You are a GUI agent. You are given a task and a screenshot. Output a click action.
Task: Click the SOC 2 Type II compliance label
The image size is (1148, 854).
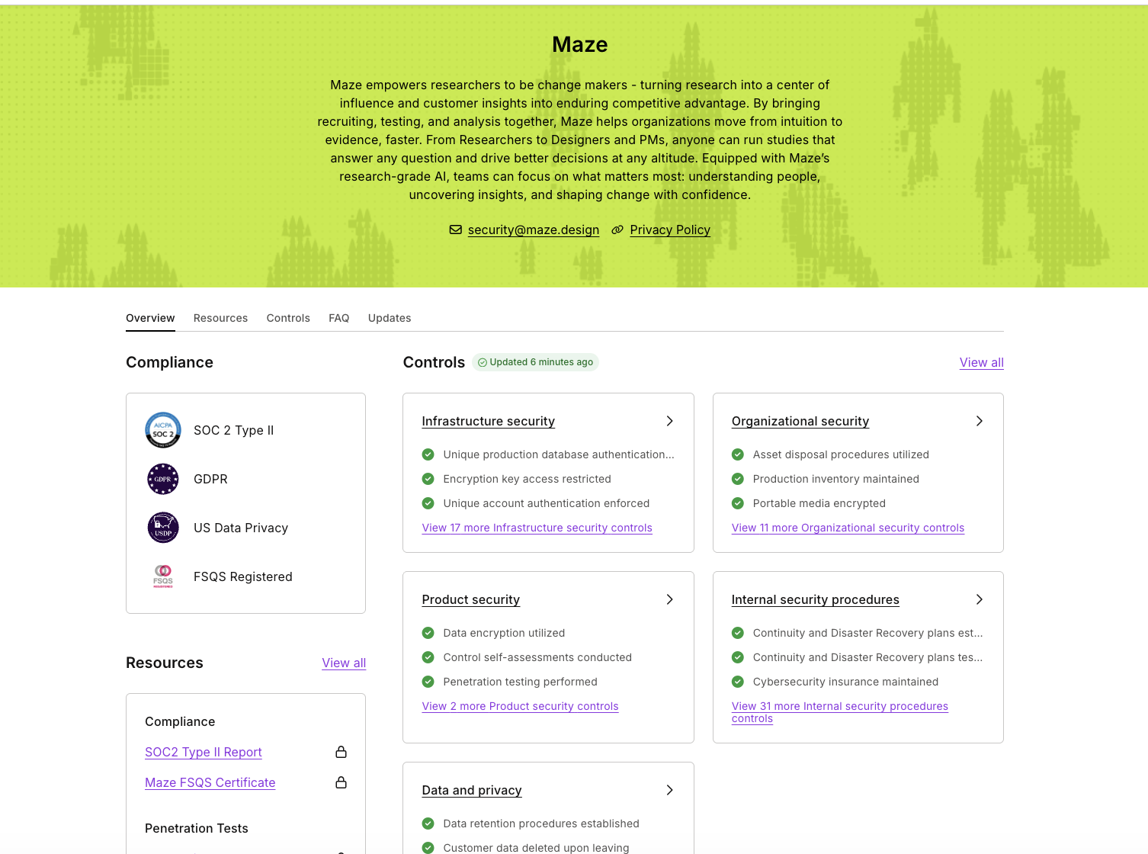coord(233,430)
